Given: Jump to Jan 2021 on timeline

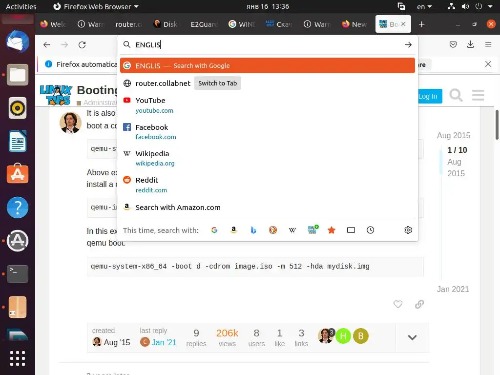Looking at the screenshot, I should coord(453,289).
